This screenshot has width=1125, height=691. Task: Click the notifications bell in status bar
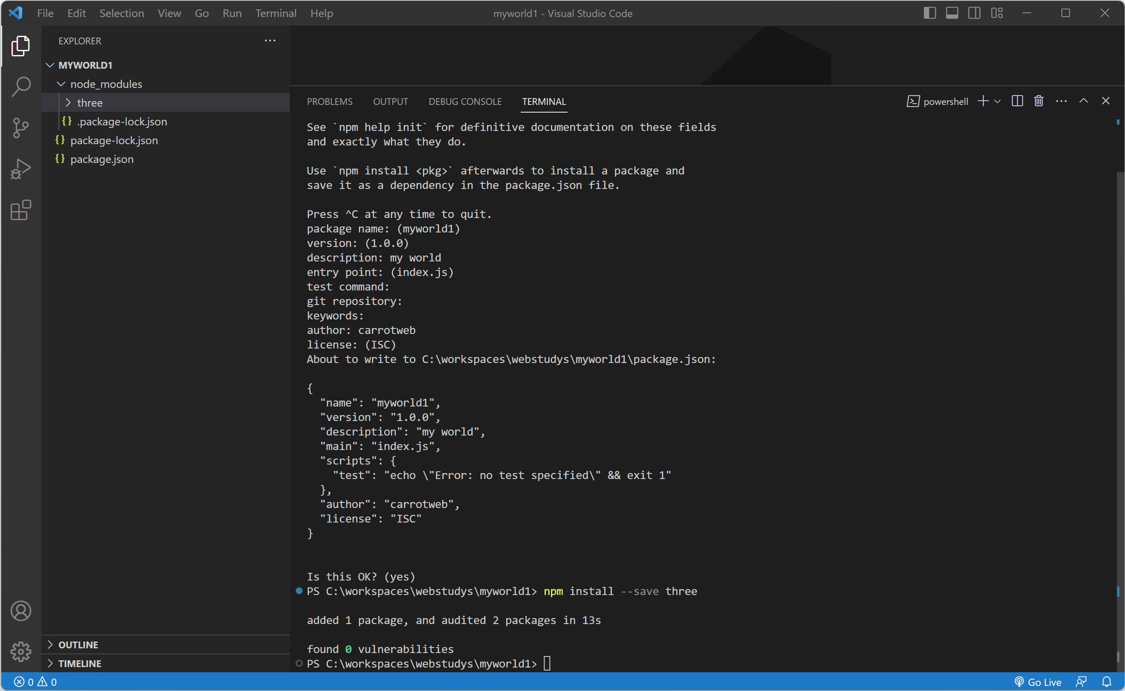[x=1106, y=682]
